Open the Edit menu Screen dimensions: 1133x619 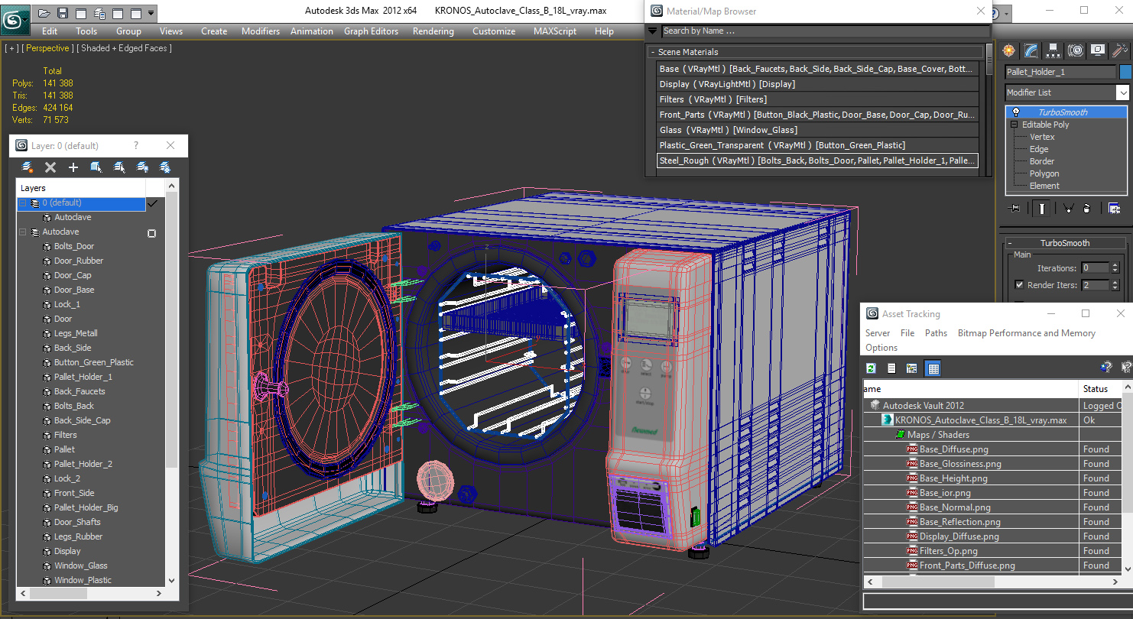(50, 31)
